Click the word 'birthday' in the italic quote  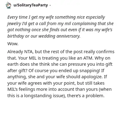[16, 36]
